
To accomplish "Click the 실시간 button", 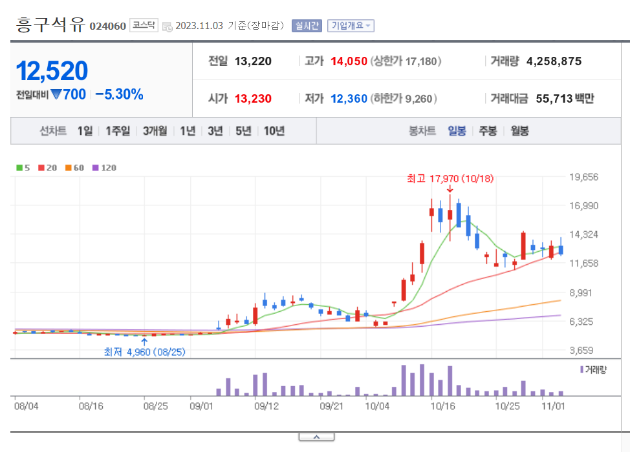I will click(307, 26).
